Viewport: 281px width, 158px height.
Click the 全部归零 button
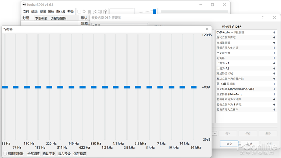click(33, 154)
